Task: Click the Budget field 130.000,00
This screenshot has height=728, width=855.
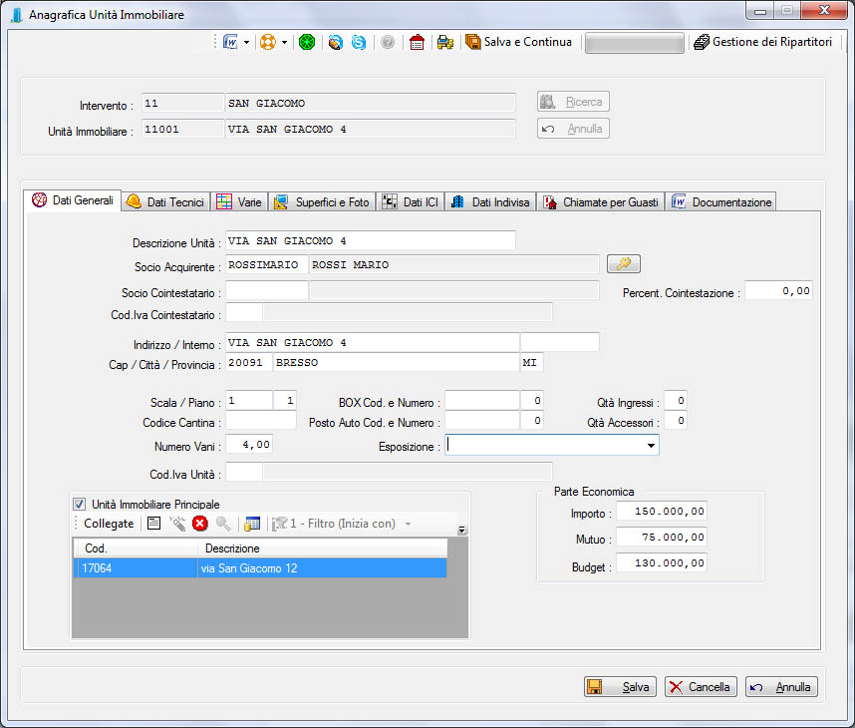Action: point(662,562)
